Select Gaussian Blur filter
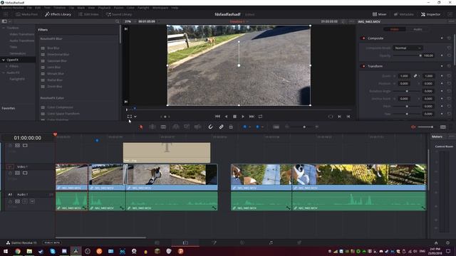 coord(57,61)
